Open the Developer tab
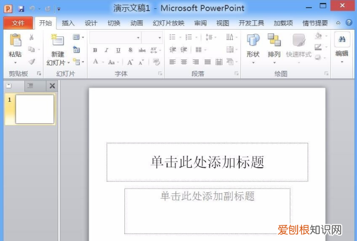The height and width of the screenshot is (241, 357). [x=251, y=23]
